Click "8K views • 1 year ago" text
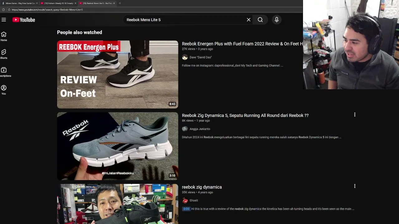The image size is (399, 224). click(x=196, y=120)
